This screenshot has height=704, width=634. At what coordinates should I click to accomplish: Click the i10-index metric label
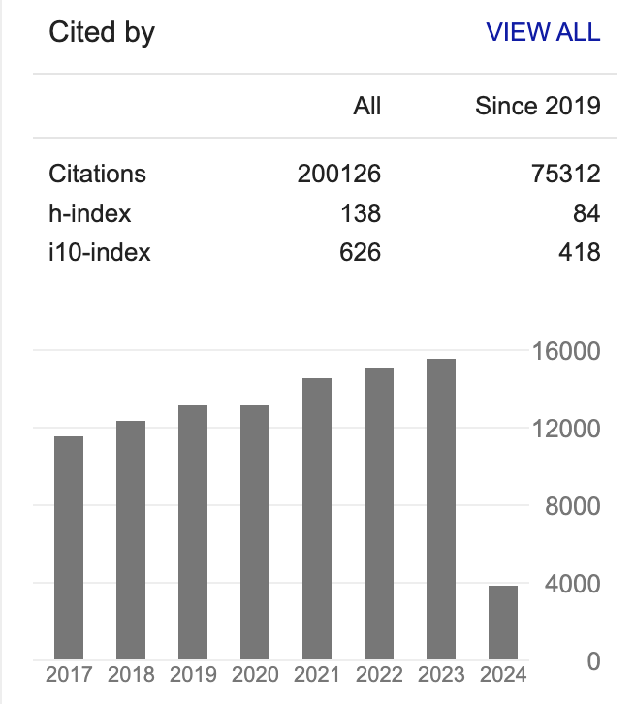(x=100, y=253)
